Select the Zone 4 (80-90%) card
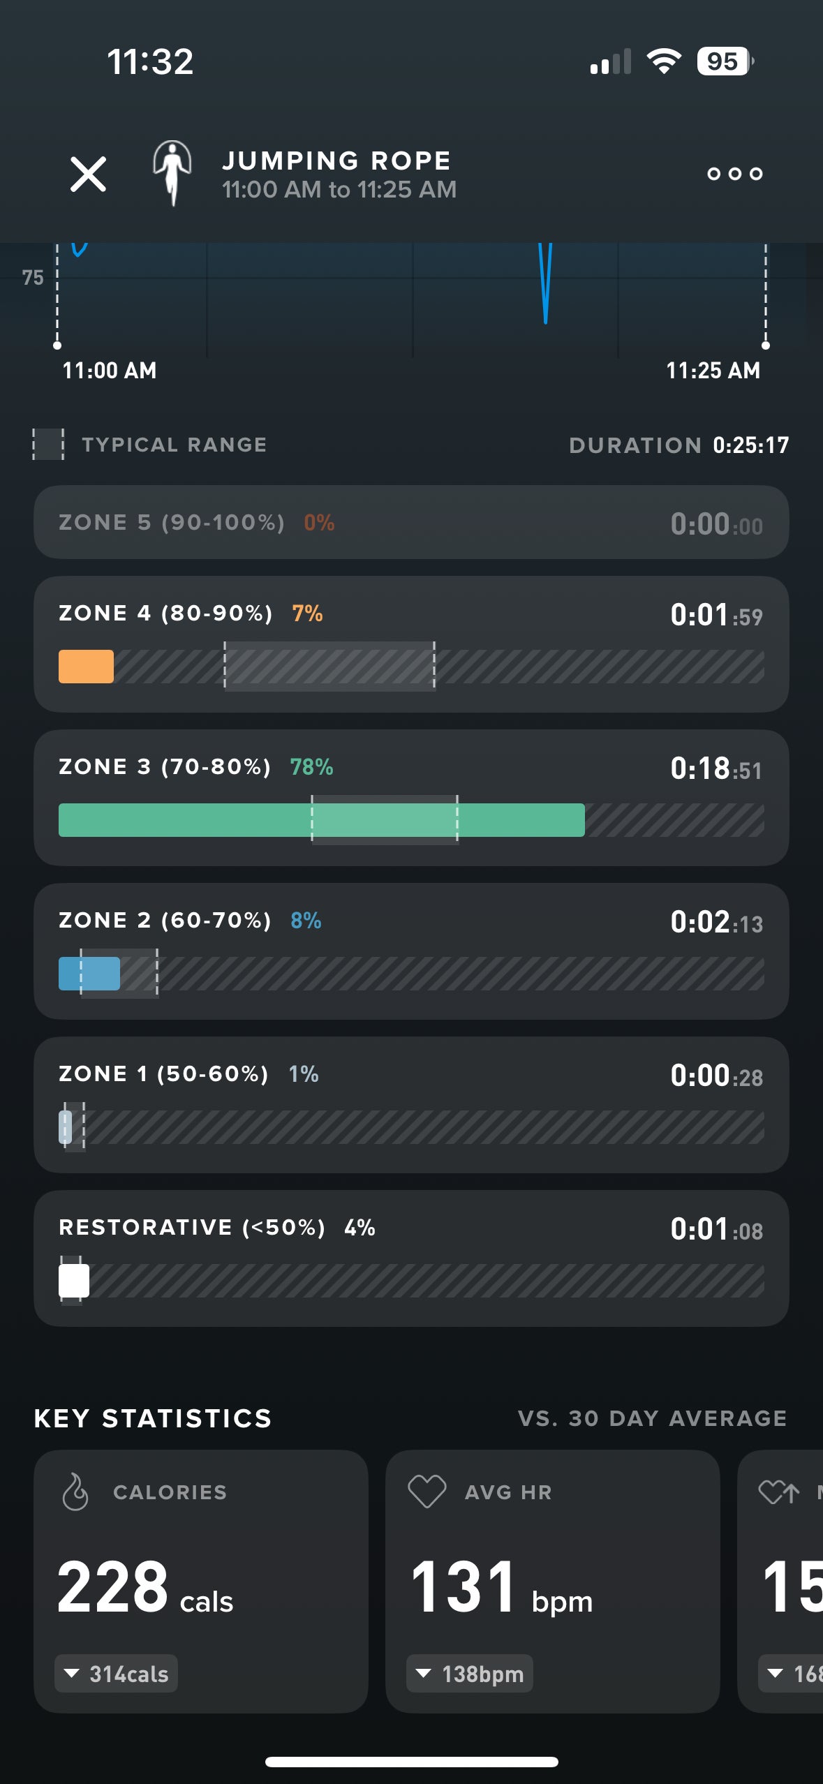The height and width of the screenshot is (1784, 823). pyautogui.click(x=411, y=644)
